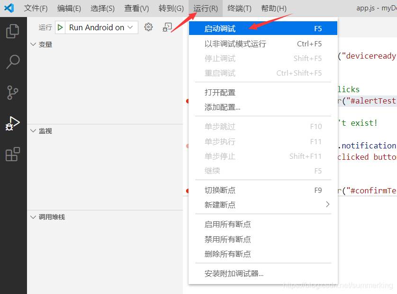This screenshot has width=397, height=294.
Task: Click the VS Code logo icon
Action: 9,8
